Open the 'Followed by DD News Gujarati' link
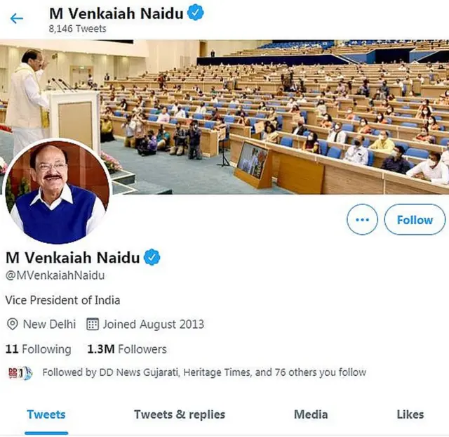 click(x=204, y=372)
